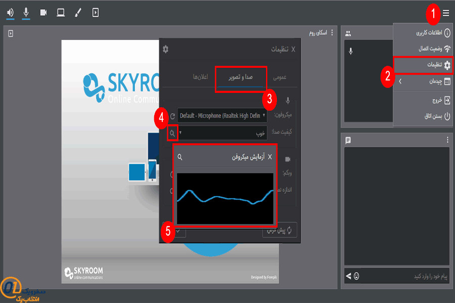Select وضعیت اتصال menu item
455x303 pixels.
[x=423, y=48]
